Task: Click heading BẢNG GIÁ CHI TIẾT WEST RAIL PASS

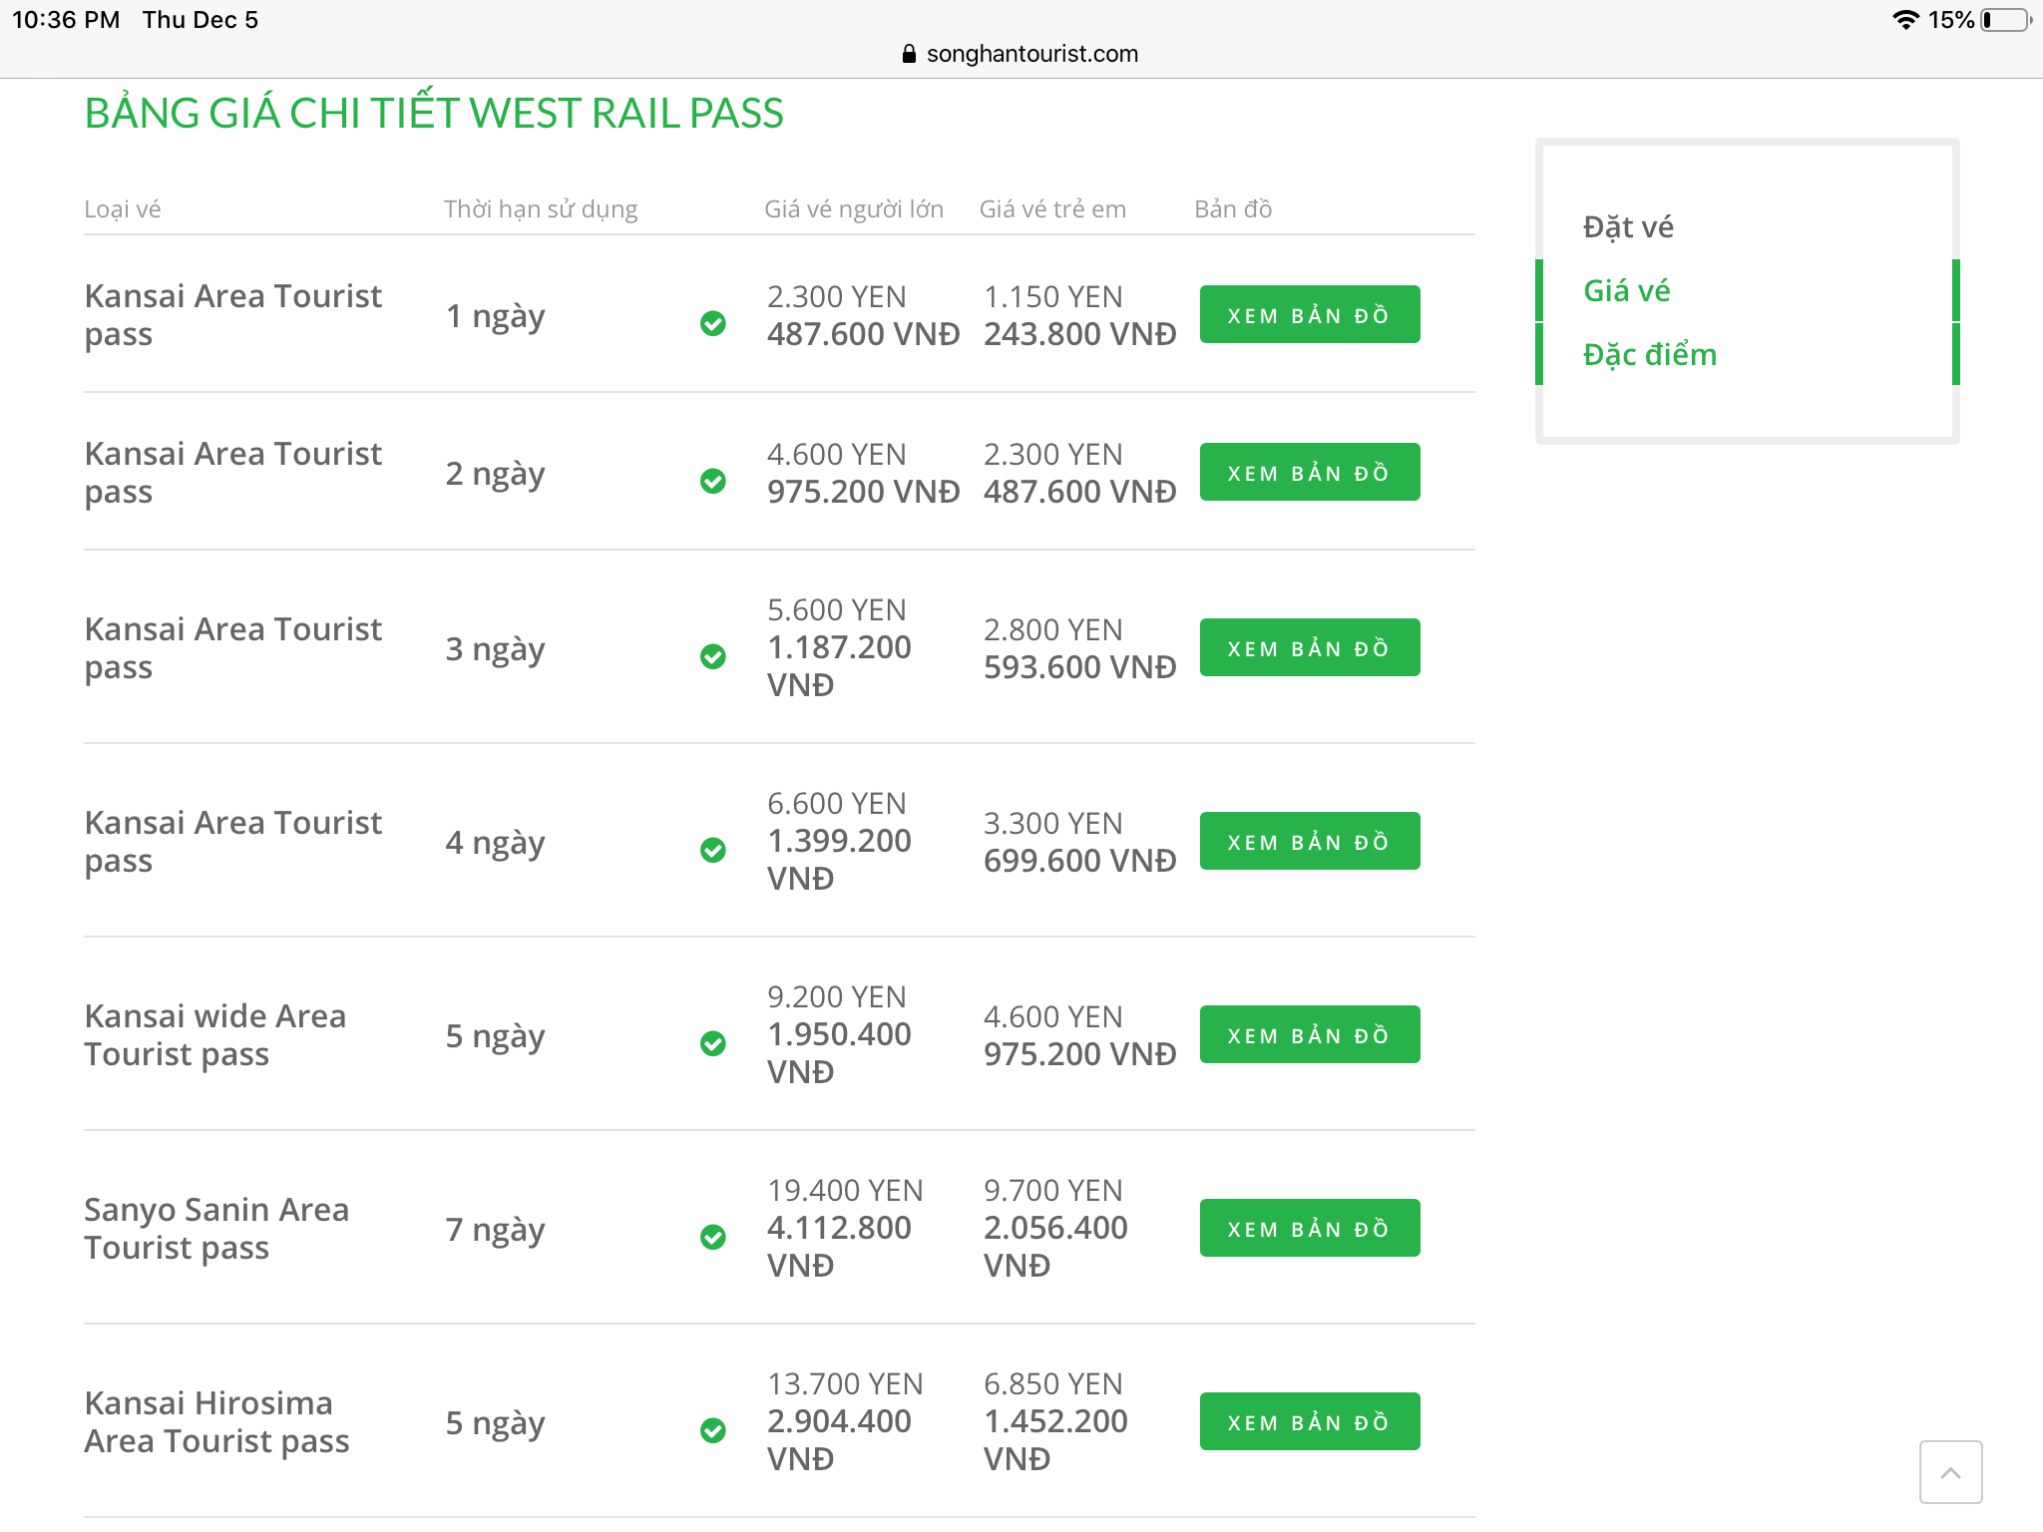Action: pyautogui.click(x=434, y=113)
